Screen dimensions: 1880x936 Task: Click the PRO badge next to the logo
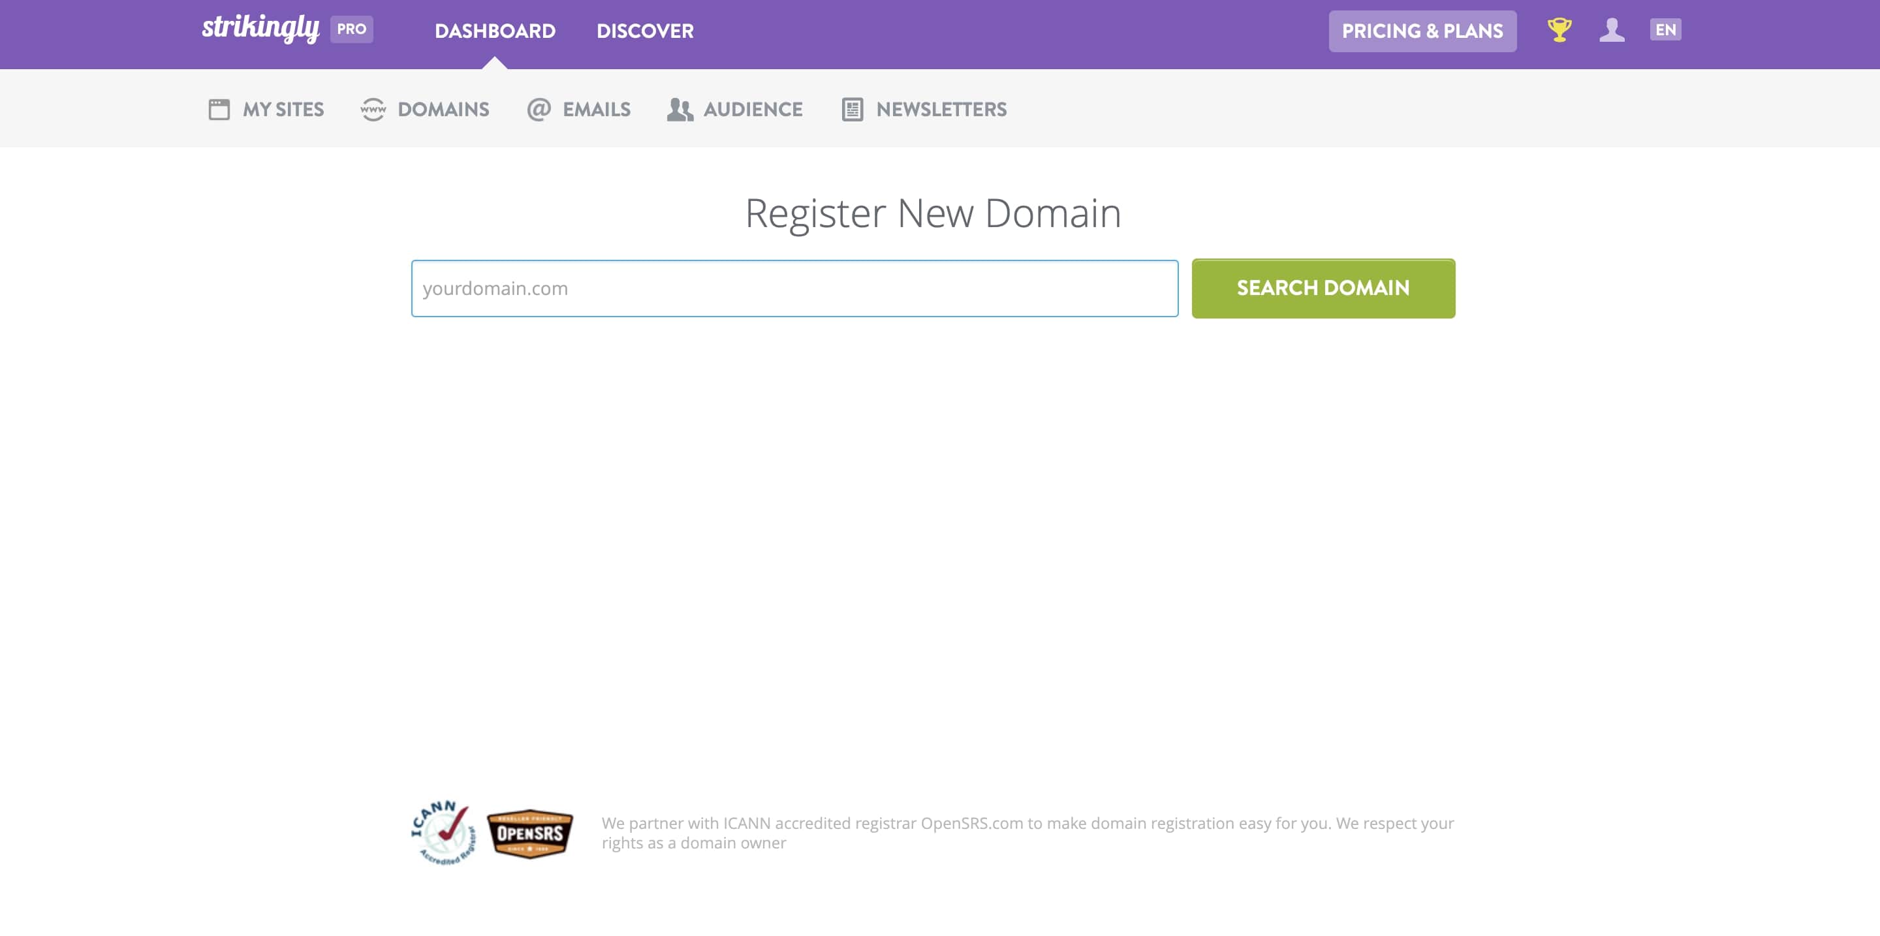[x=351, y=29]
